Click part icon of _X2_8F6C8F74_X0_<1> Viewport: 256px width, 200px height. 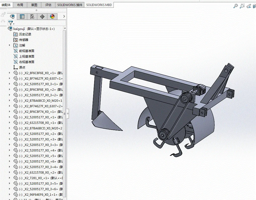[x=16, y=112]
